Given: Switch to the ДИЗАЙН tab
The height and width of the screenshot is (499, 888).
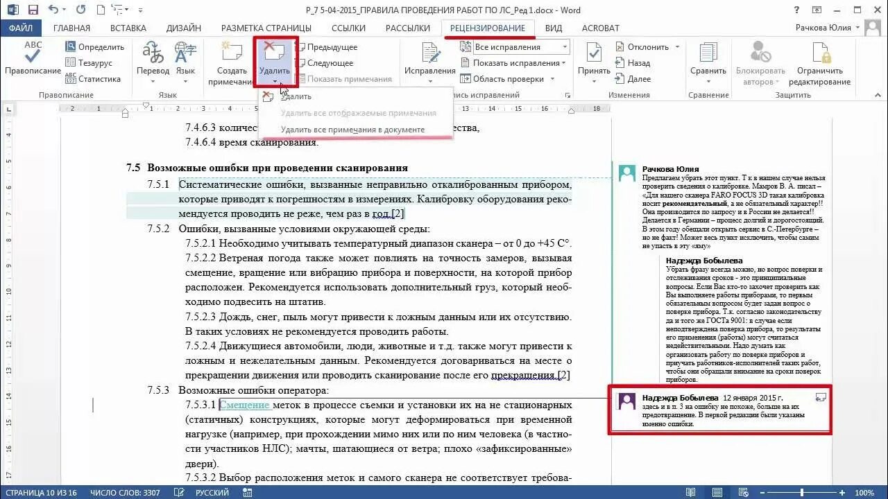Looking at the screenshot, I should point(184,28).
